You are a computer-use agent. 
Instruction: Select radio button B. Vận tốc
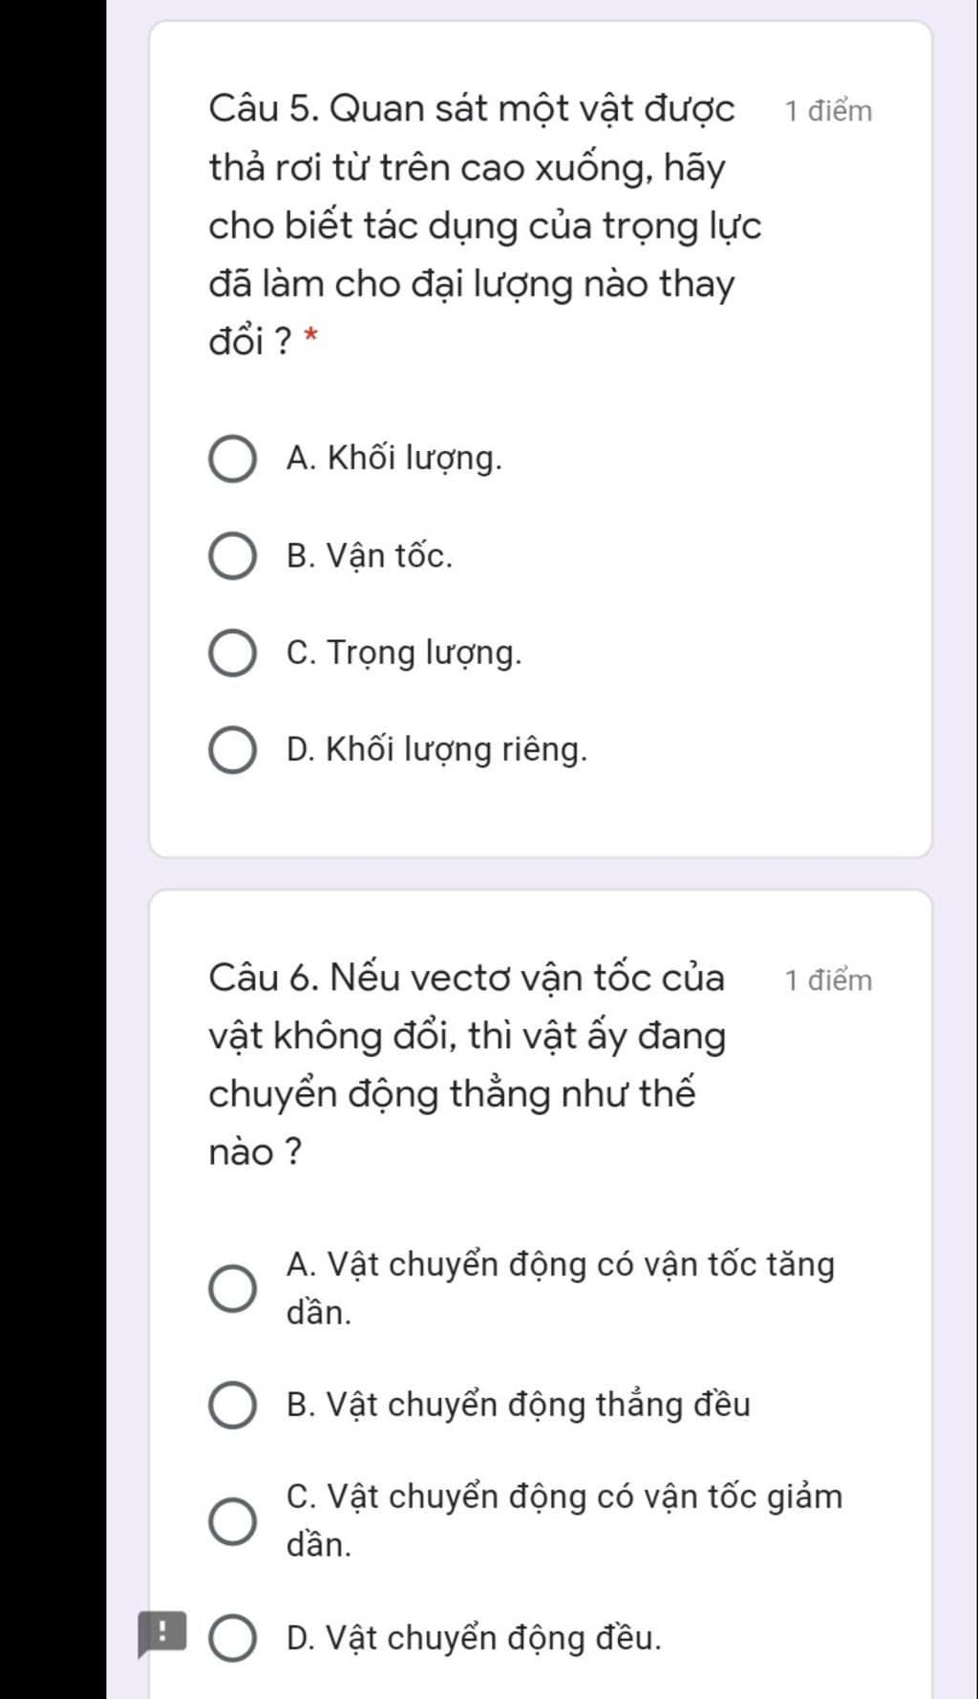pyautogui.click(x=232, y=557)
